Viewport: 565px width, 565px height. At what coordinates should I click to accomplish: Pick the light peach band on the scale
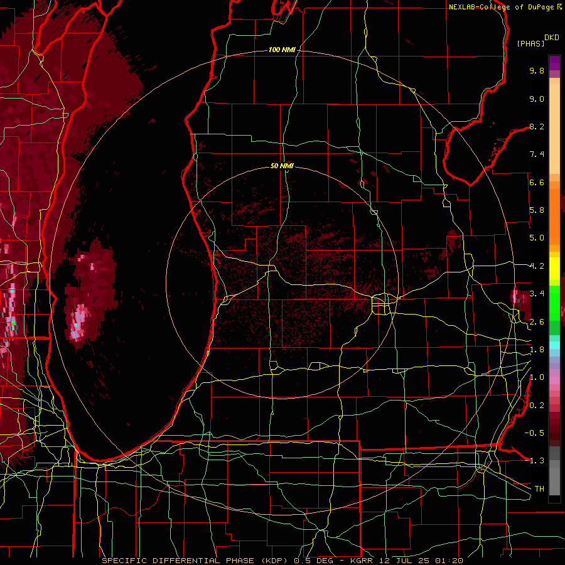point(554,130)
